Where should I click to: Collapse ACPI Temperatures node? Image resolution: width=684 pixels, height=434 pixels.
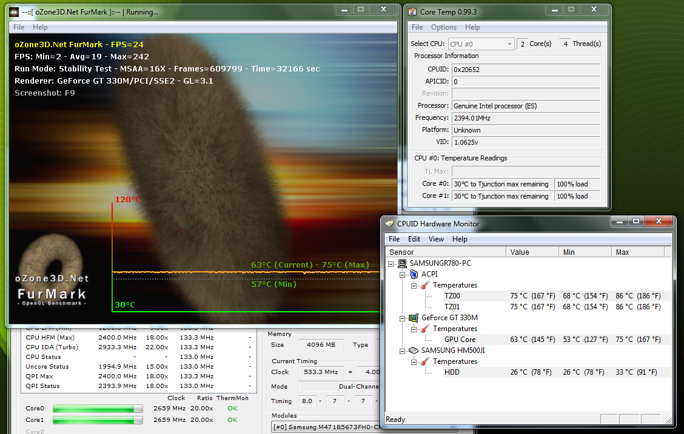[414, 286]
